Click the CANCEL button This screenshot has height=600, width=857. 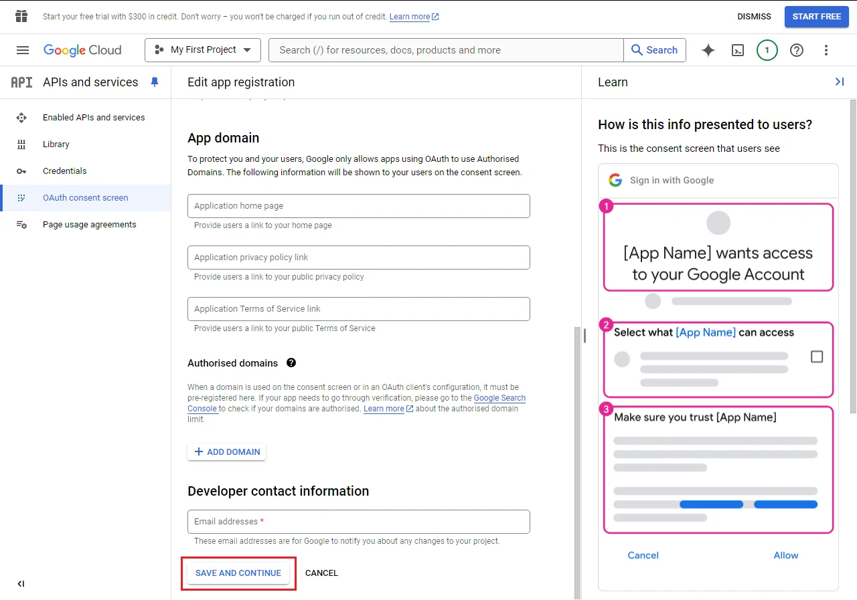321,573
